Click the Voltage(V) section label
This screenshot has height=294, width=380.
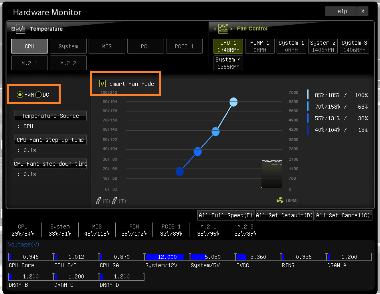(x=24, y=244)
